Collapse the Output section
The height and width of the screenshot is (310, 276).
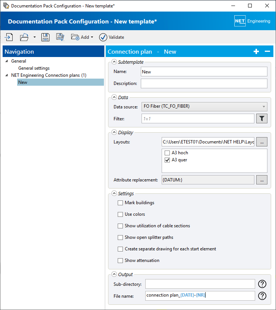[x=114, y=274]
